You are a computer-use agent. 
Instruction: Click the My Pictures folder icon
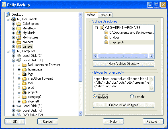click(x=19, y=37)
